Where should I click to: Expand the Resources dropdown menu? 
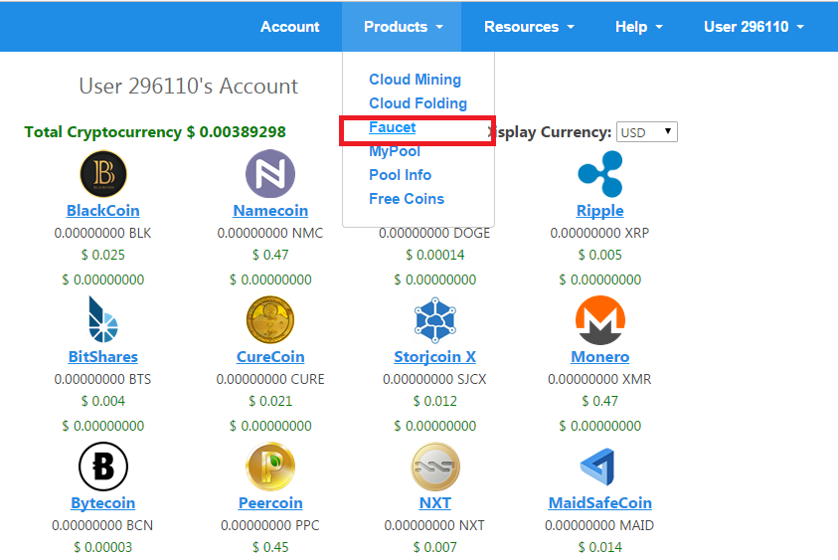529,27
